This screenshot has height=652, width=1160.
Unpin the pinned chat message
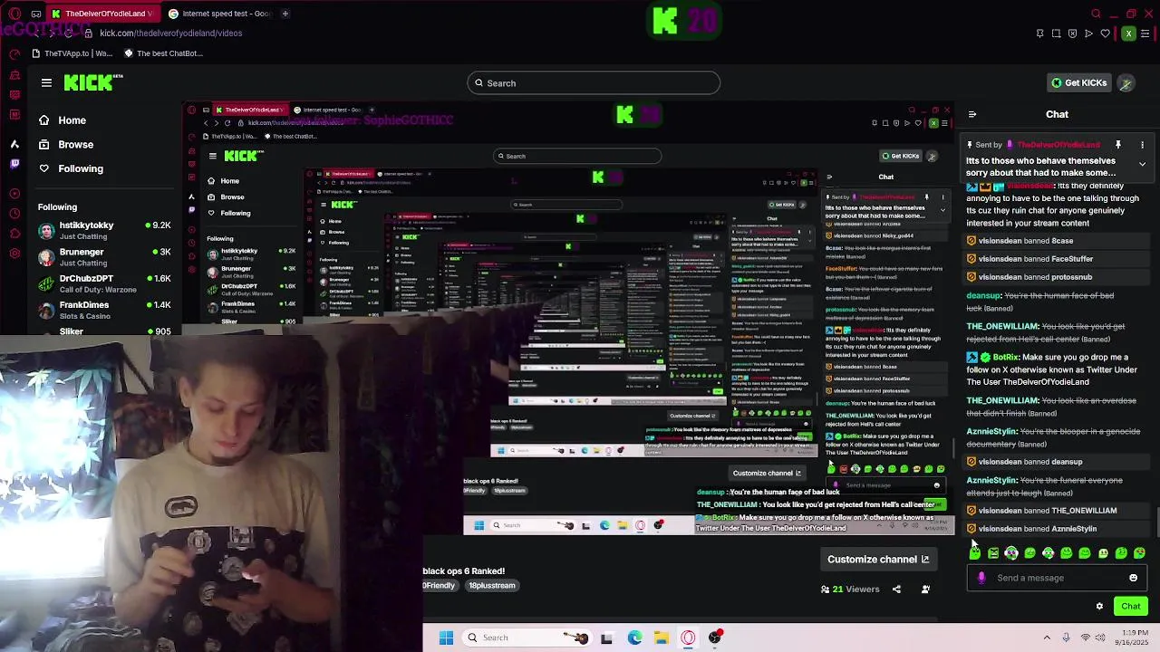(1118, 145)
